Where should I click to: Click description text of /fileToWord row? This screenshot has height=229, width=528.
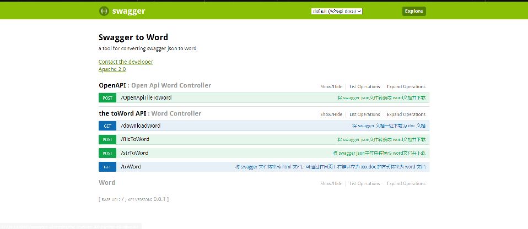(381, 140)
